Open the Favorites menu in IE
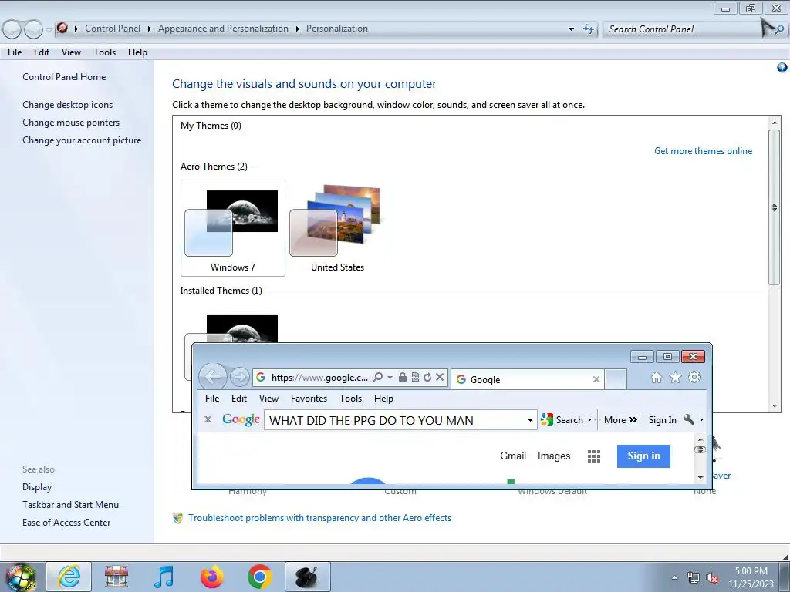Screen dimensions: 790x592 309,399
